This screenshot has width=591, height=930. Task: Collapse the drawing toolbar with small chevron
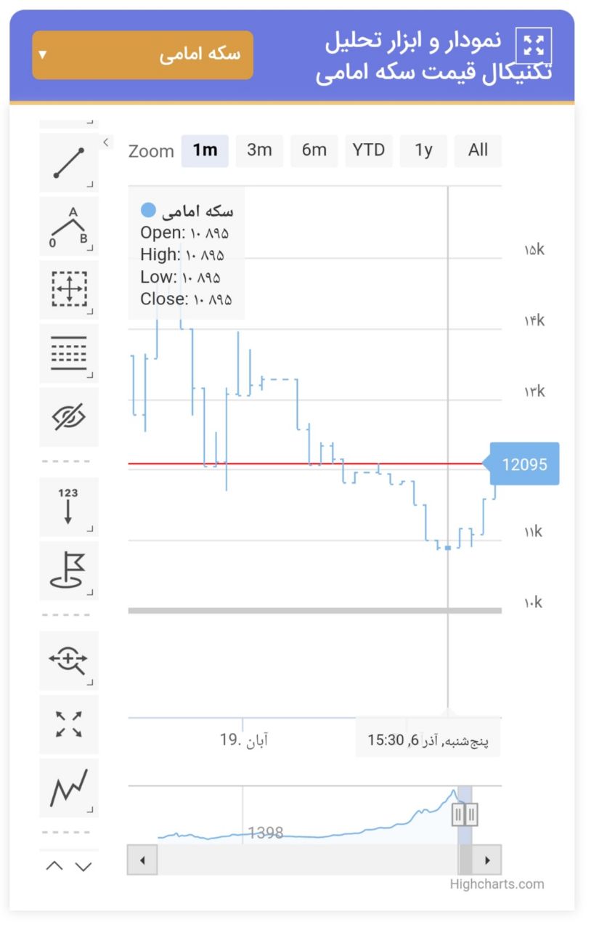click(107, 142)
